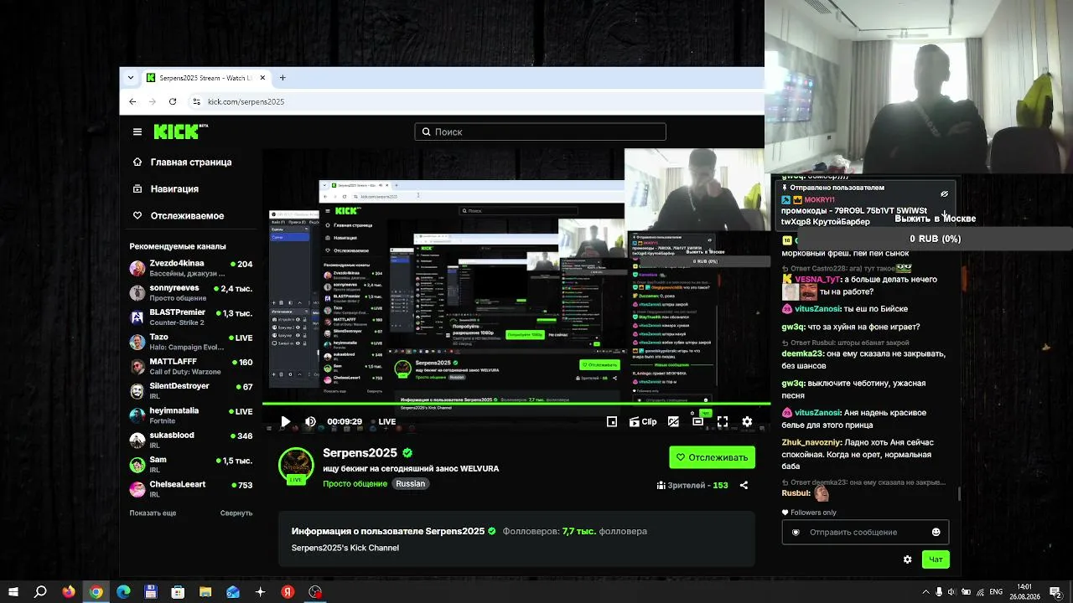Click the green stream progress bar
Image resolution: width=1073 pixels, height=603 pixels.
point(516,405)
